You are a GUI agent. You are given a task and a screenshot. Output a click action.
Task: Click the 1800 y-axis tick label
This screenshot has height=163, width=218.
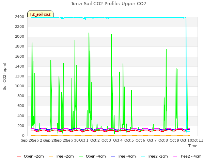coord(20,47)
